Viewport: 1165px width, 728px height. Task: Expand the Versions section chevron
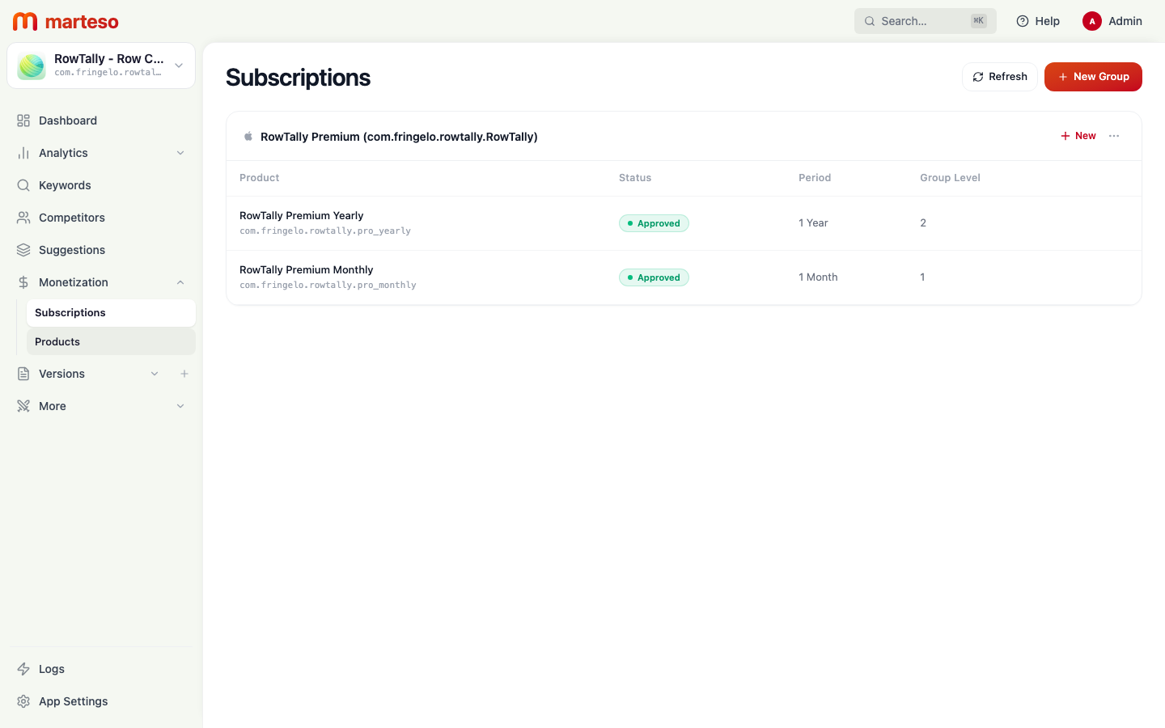[155, 374]
